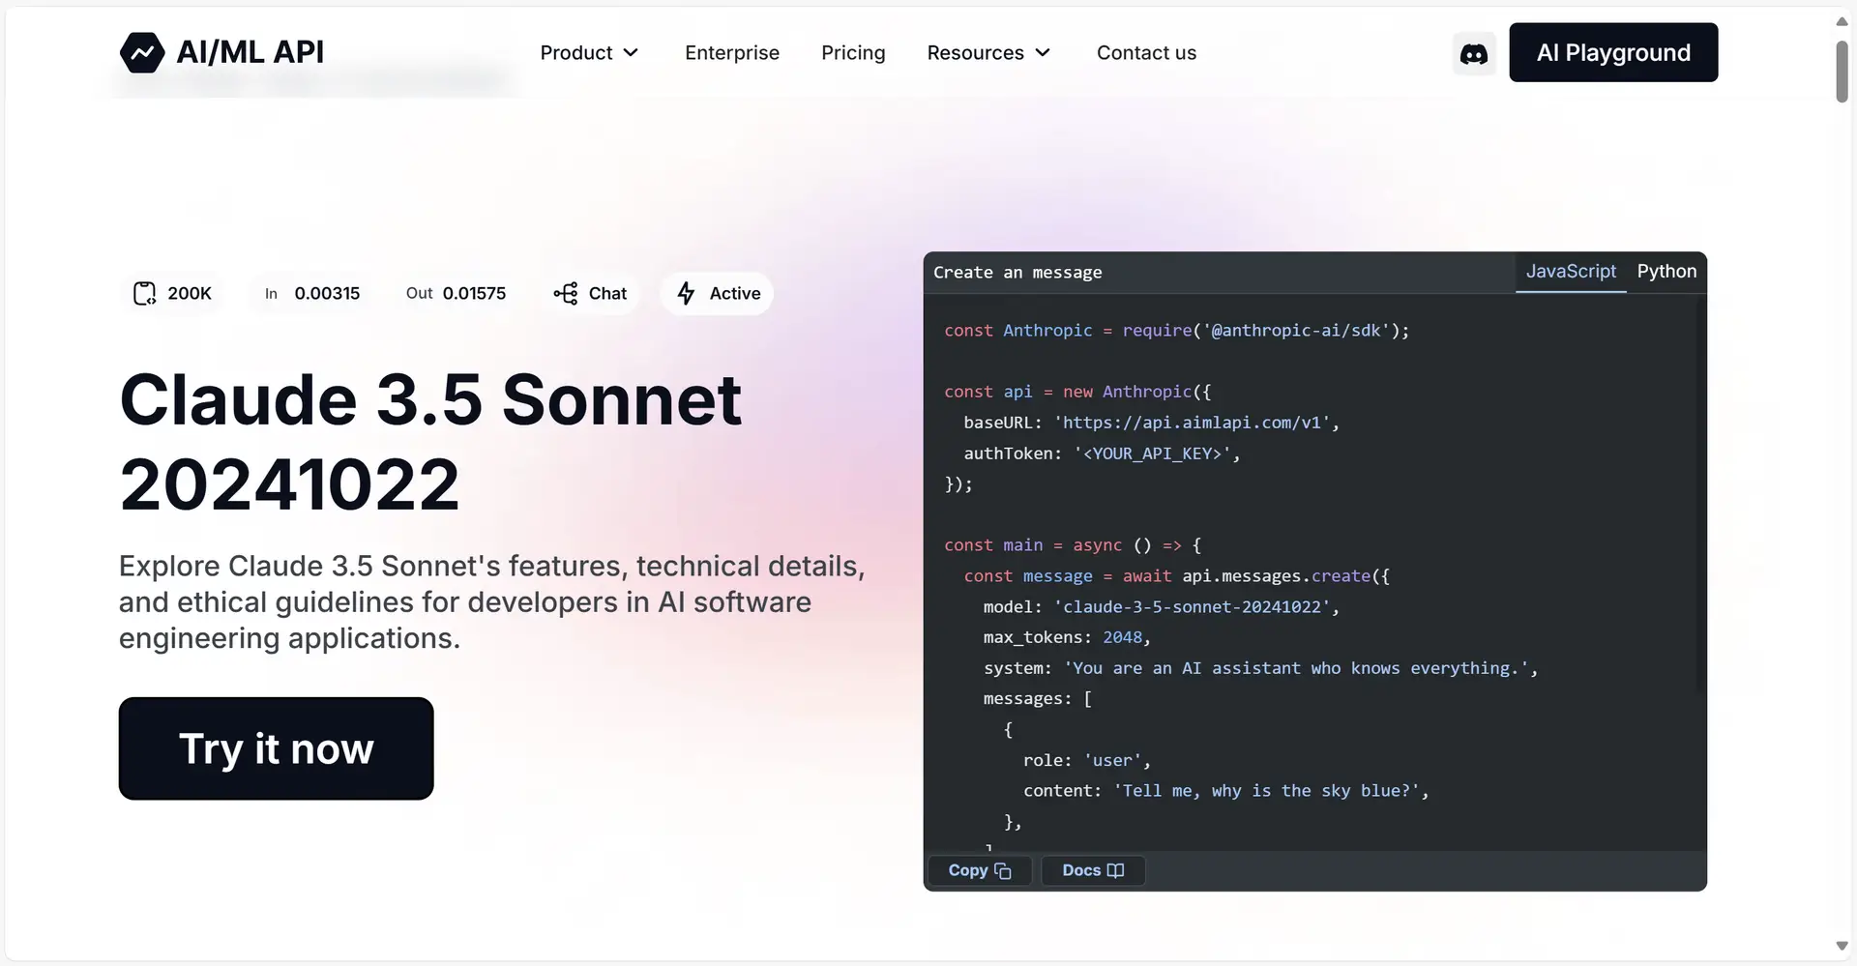Click the description paragraph about Claude 3.5 Sonnet
The width and height of the screenshot is (1857, 966).
click(491, 601)
